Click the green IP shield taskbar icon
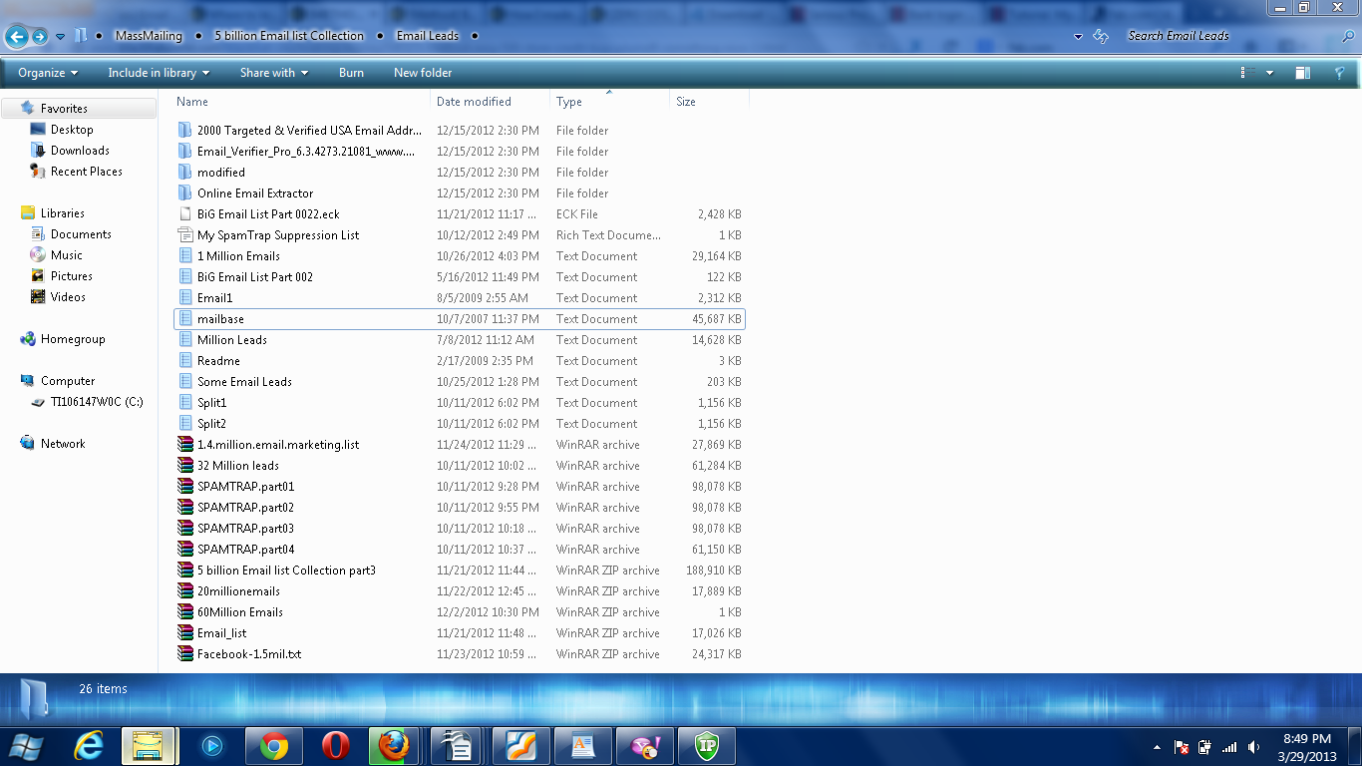Viewport: 1362px width, 766px height. (708, 746)
